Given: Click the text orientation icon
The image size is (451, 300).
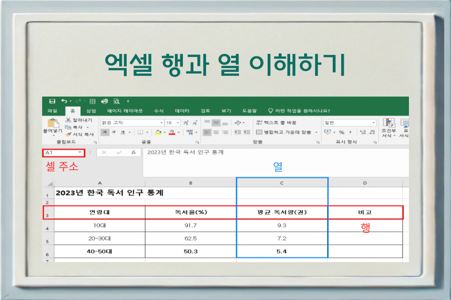Looking at the screenshot, I should pyautogui.click(x=238, y=123).
